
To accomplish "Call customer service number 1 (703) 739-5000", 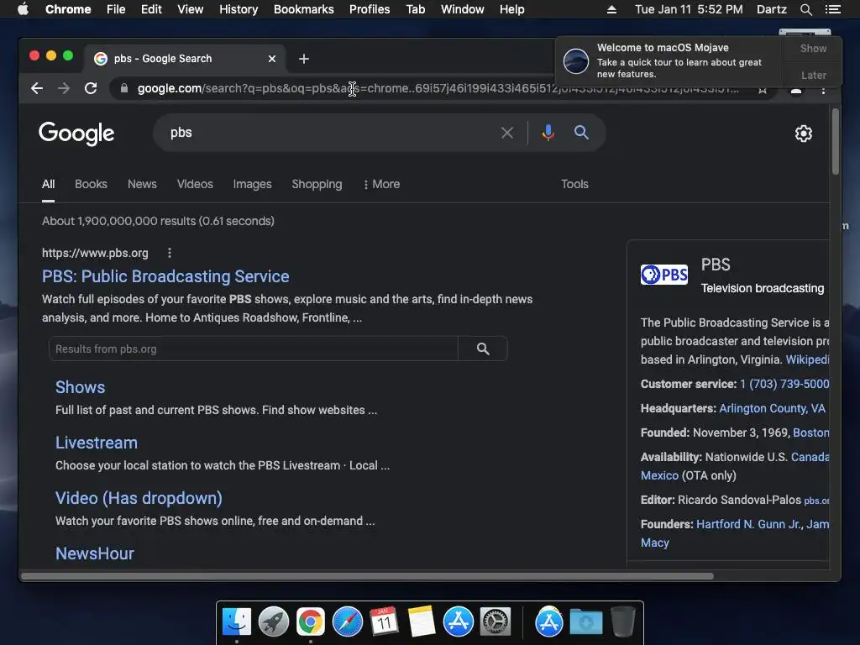I will (784, 384).
